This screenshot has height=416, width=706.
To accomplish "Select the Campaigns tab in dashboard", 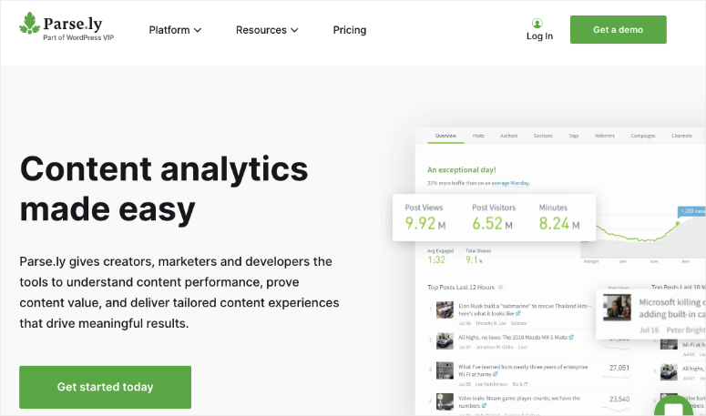I will click(643, 136).
